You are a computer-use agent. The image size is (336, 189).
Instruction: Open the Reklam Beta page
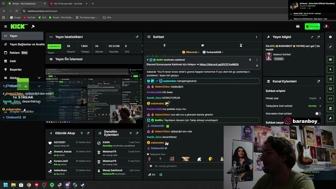pos(22,53)
